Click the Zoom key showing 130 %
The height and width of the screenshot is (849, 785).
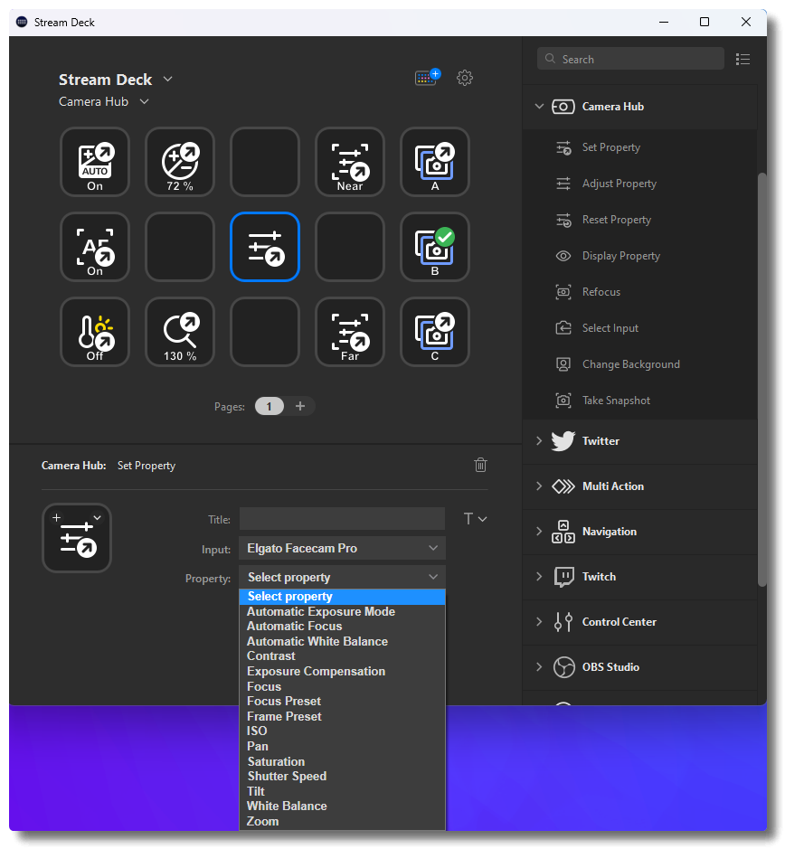pyautogui.click(x=180, y=332)
